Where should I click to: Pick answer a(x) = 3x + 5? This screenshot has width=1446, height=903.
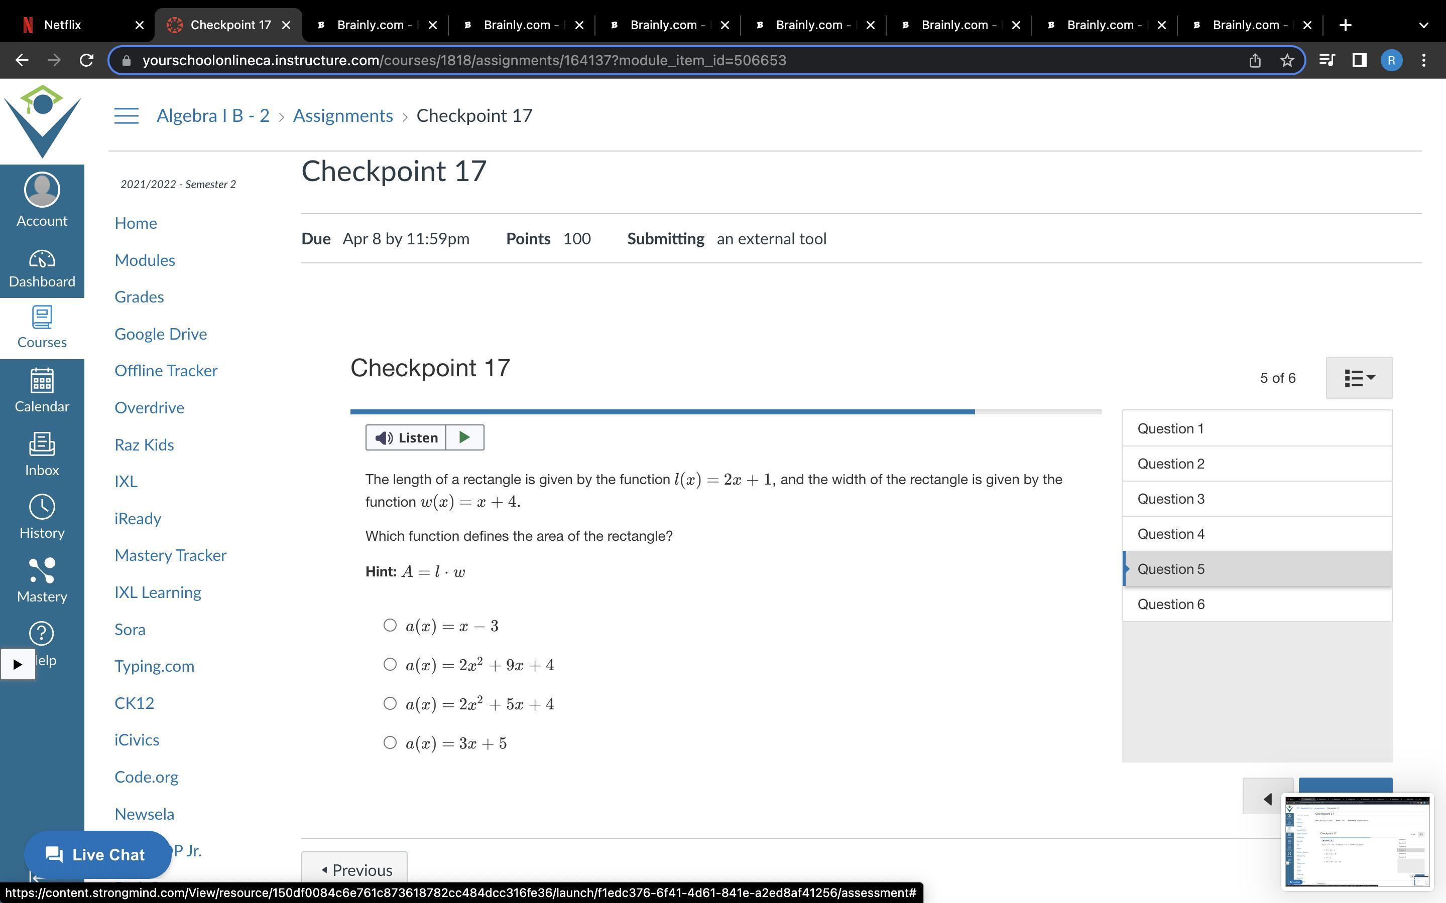(390, 742)
